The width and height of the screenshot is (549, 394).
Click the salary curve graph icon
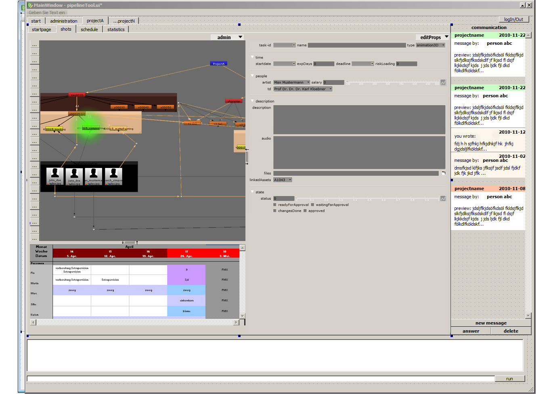443,82
